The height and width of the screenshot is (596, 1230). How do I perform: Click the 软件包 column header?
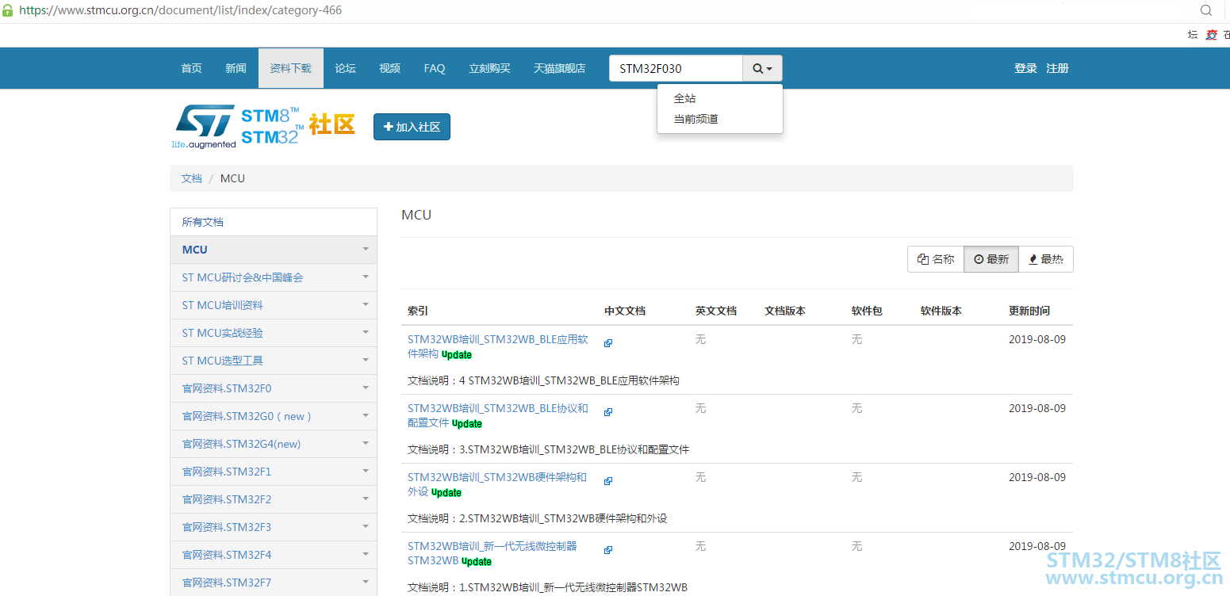coord(867,311)
